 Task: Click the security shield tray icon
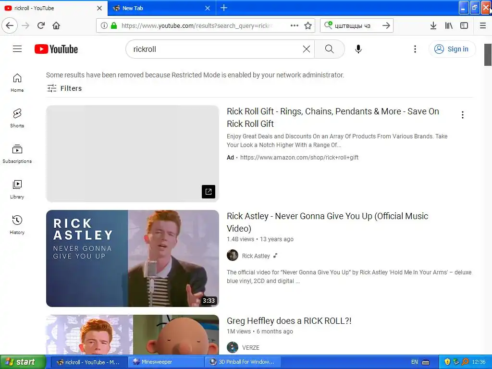447,362
